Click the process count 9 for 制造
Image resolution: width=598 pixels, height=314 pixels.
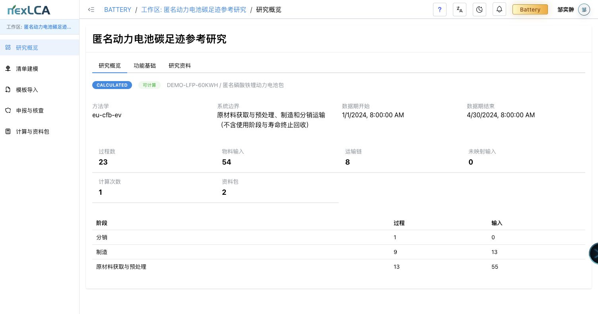(x=395, y=252)
